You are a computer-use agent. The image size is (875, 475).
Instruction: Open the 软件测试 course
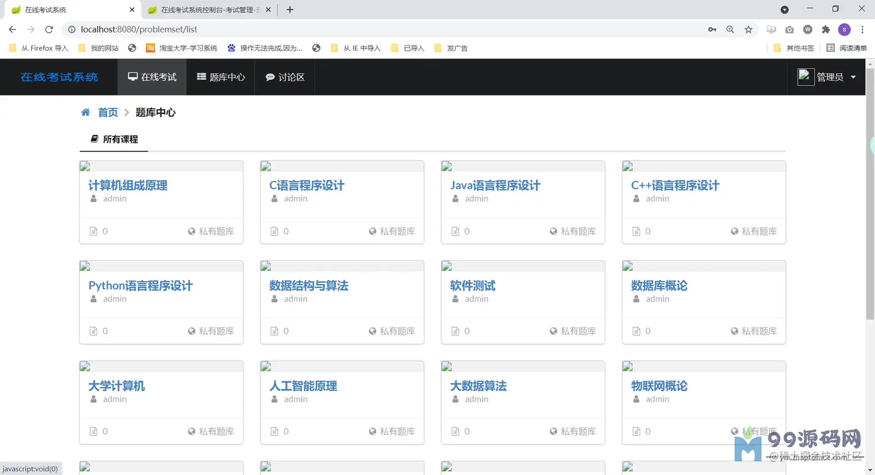(x=473, y=285)
